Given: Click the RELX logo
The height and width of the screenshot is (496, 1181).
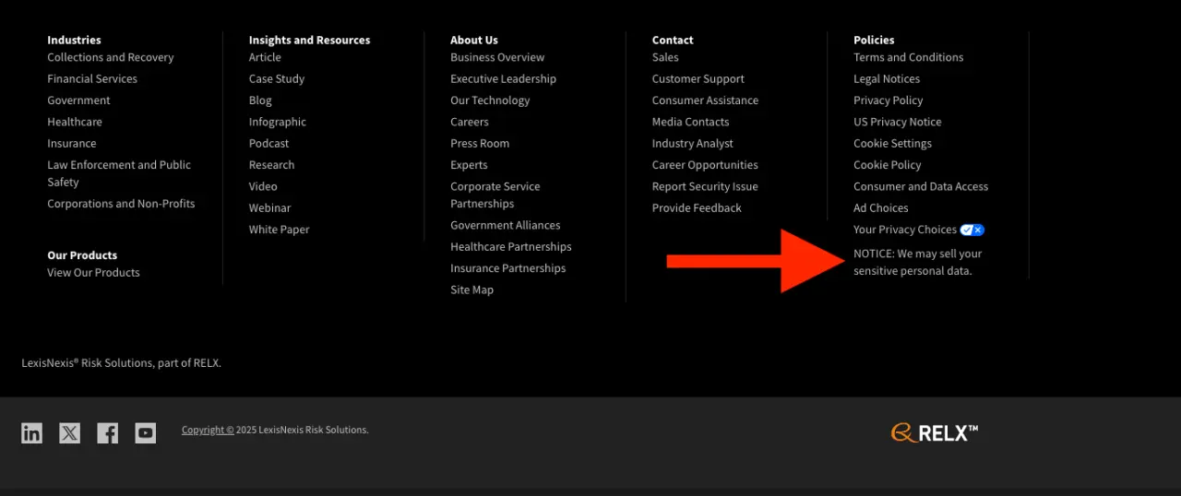Looking at the screenshot, I should [935, 432].
